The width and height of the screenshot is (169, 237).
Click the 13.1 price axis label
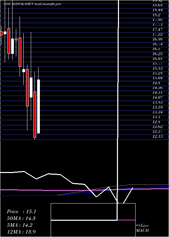click(x=156, y=117)
